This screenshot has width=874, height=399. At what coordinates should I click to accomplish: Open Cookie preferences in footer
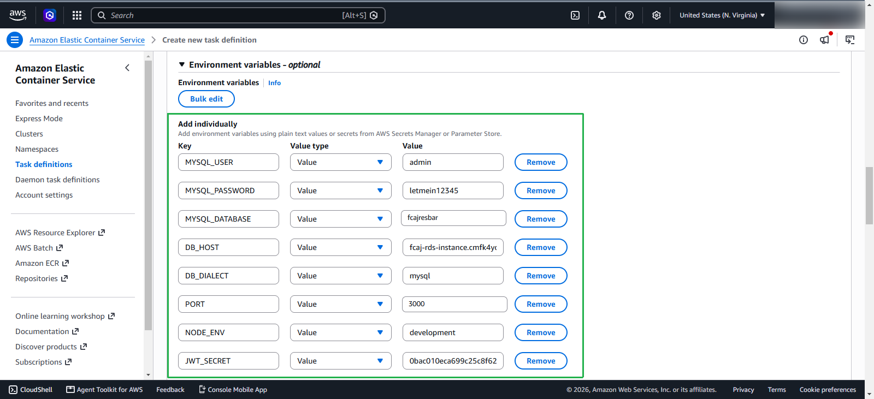828,390
